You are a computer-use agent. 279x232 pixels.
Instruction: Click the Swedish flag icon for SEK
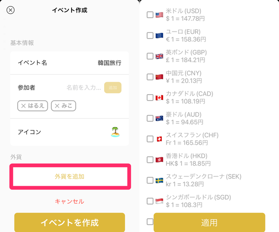(x=159, y=180)
